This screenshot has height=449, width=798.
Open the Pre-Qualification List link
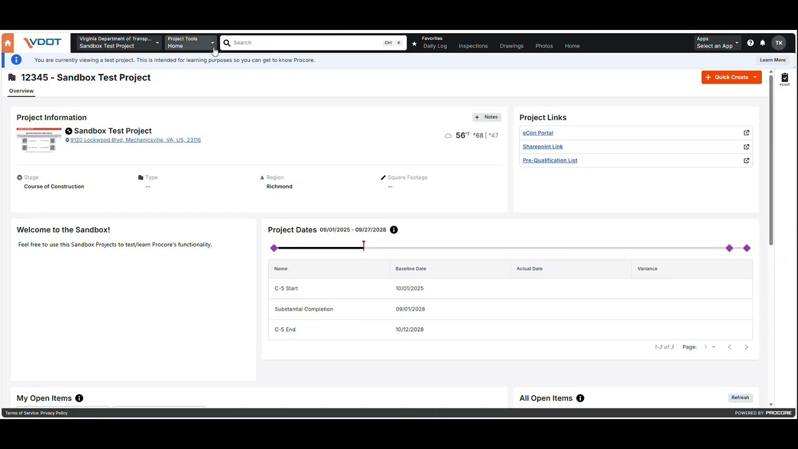coord(550,160)
